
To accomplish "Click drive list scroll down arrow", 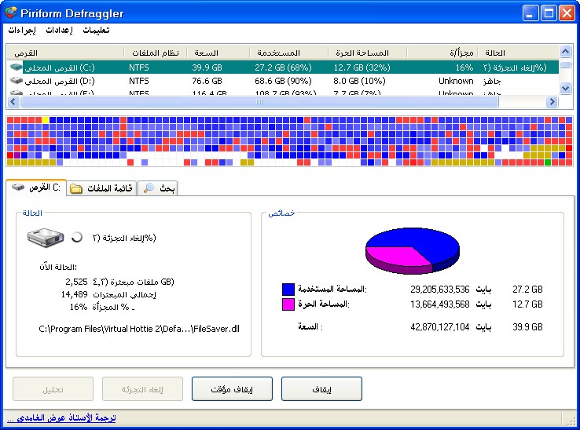I will pos(565,89).
